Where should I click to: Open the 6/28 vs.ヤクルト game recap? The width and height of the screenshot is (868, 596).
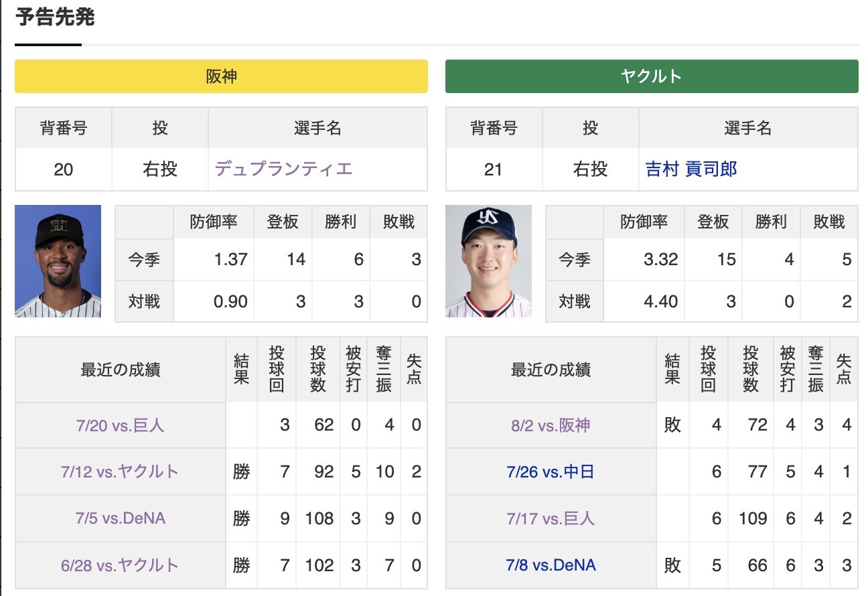pyautogui.click(x=119, y=566)
